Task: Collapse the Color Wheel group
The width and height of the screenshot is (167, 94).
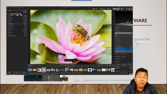Action: (x=10, y=24)
